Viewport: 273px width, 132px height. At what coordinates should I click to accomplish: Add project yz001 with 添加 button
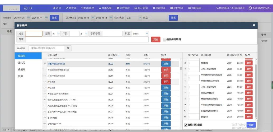point(166,94)
